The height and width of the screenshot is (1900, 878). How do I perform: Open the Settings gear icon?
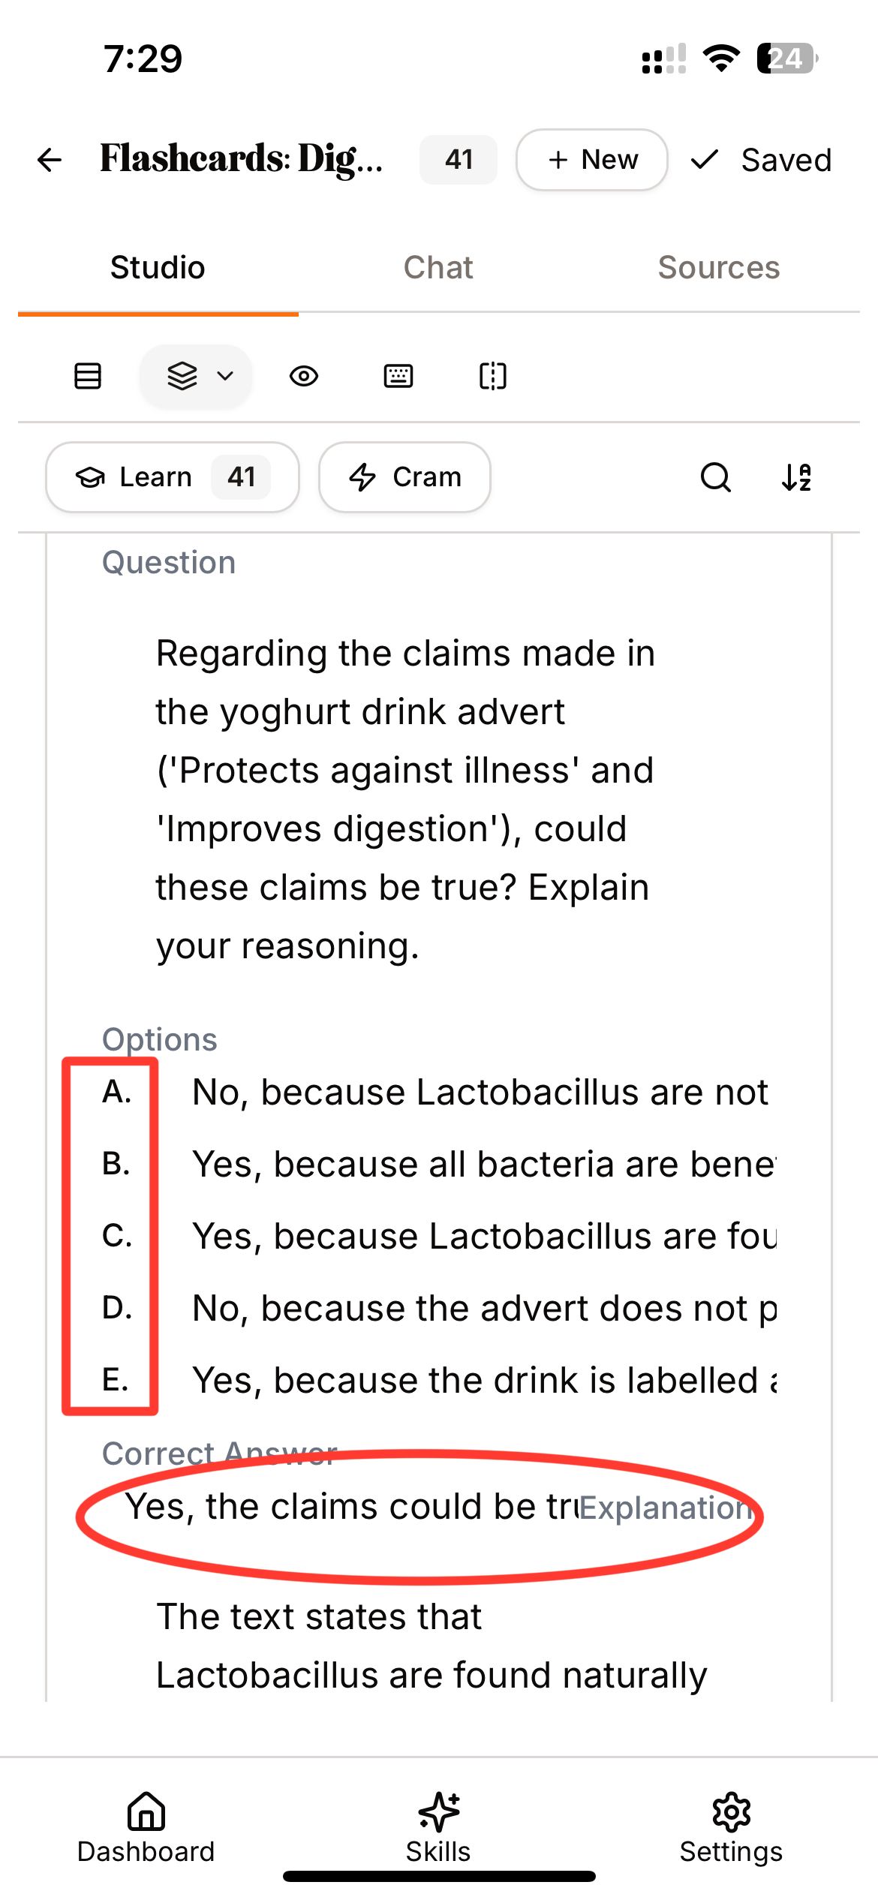pyautogui.click(x=732, y=1828)
